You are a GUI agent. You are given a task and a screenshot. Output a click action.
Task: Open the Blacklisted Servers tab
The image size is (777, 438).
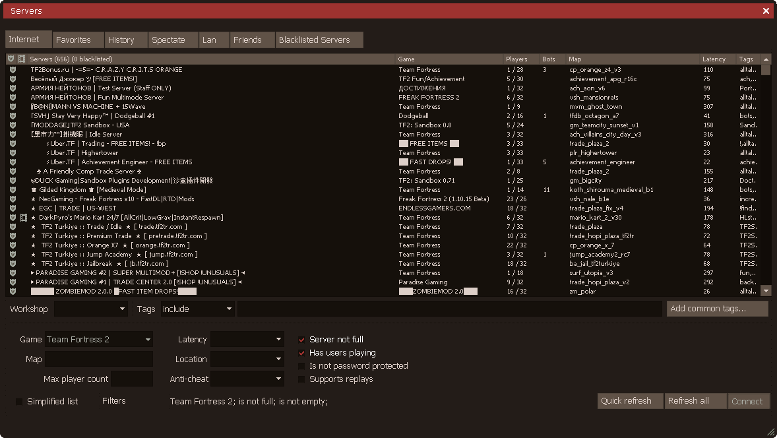pos(319,40)
